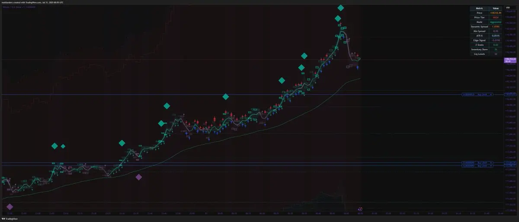519x222 pixels.
Task: Close the higher-priced 0.00000092 Buy Limit order
Action: (490, 163)
